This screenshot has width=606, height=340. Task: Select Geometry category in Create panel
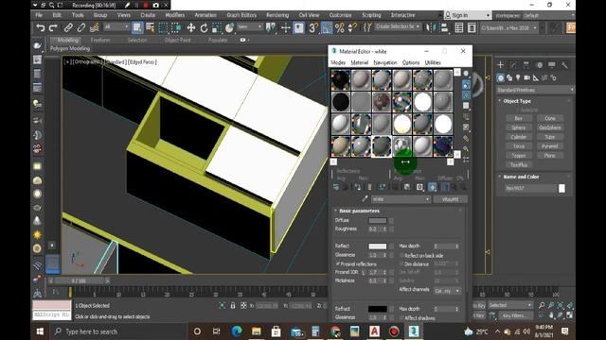point(501,77)
